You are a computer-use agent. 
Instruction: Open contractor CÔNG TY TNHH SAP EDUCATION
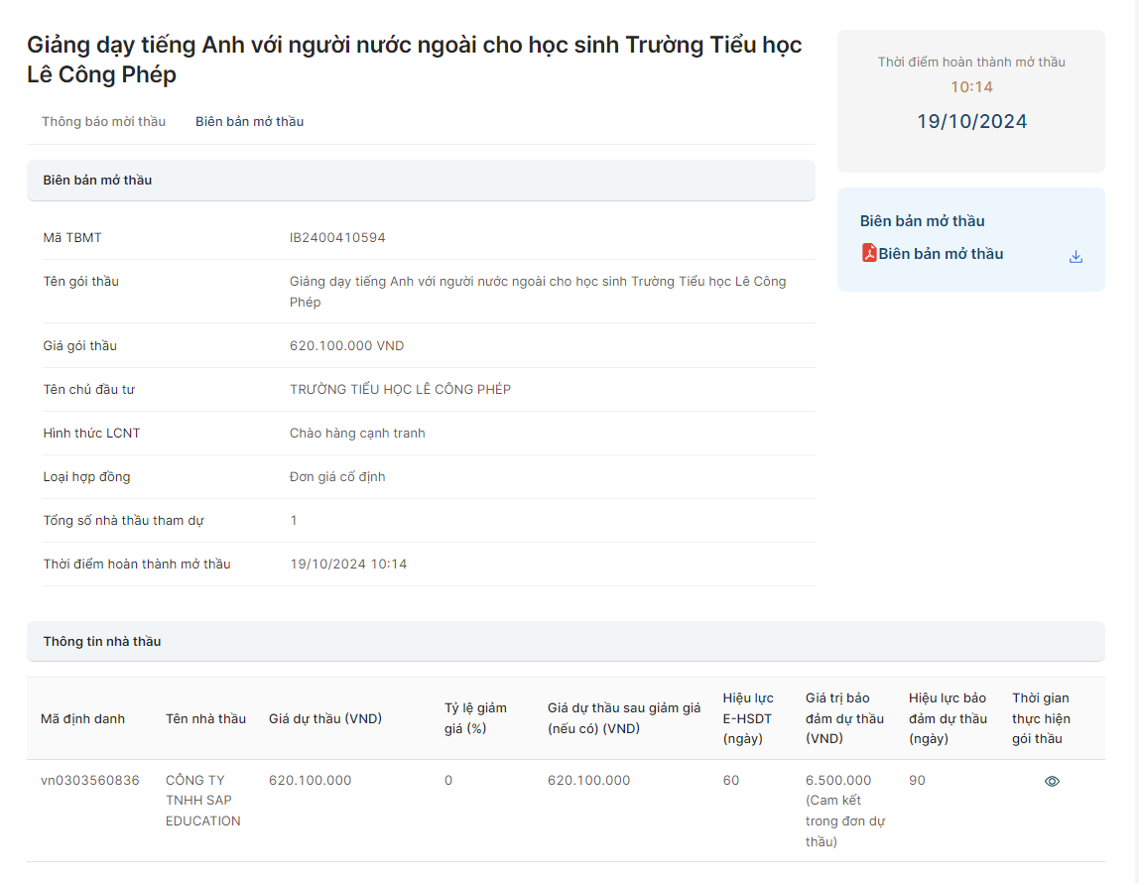[202, 801]
